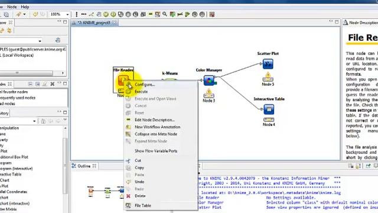Close the KNIME_project3 editor tab
The image size is (378, 213).
(115, 22)
